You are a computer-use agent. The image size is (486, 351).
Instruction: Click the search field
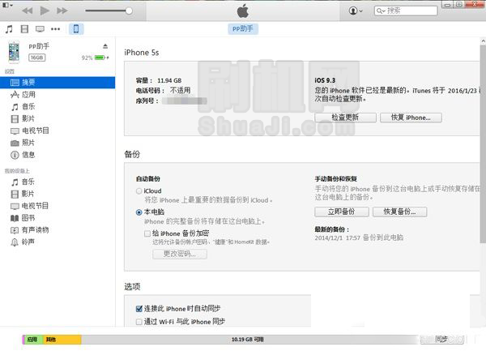click(406, 11)
